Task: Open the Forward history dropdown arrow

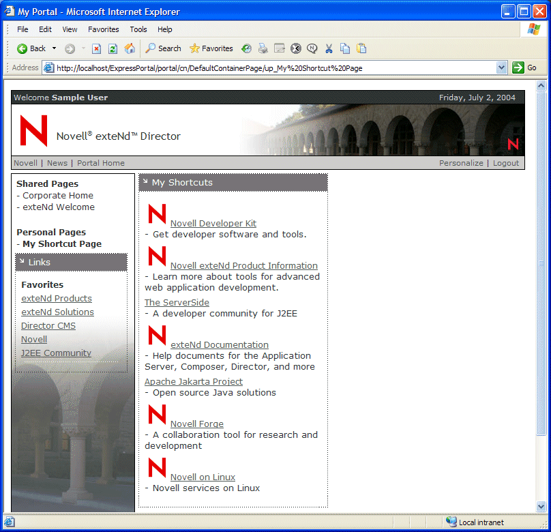Action: [83, 48]
